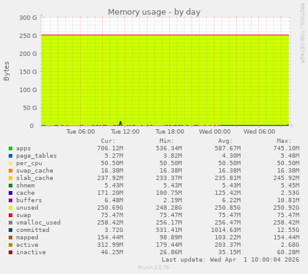Click the '100 G' axis label
308x274 pixels.
coord(28,90)
